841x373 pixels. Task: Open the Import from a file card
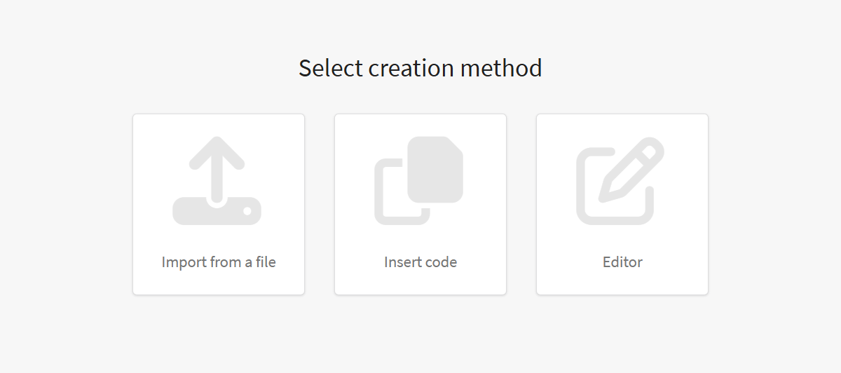point(219,205)
